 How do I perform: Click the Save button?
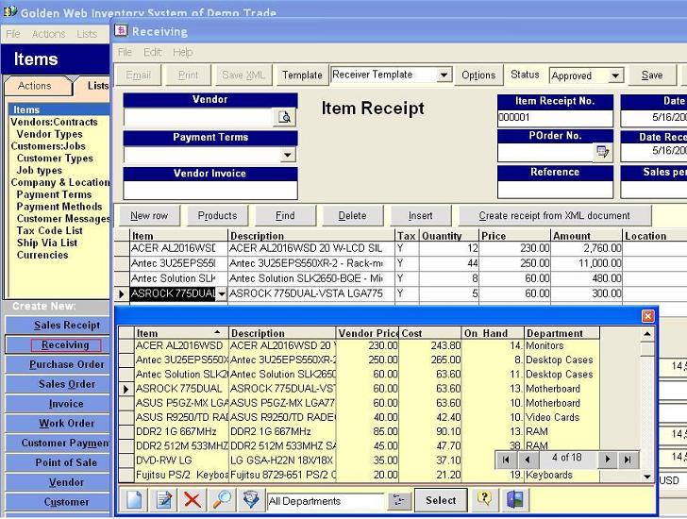(652, 75)
